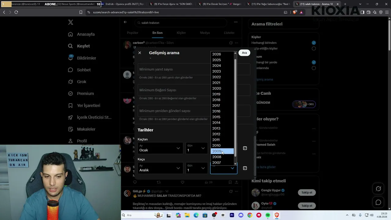This screenshot has height=220, width=391.
Task: Open the Kaça date calendar picker
Action: tap(245, 168)
